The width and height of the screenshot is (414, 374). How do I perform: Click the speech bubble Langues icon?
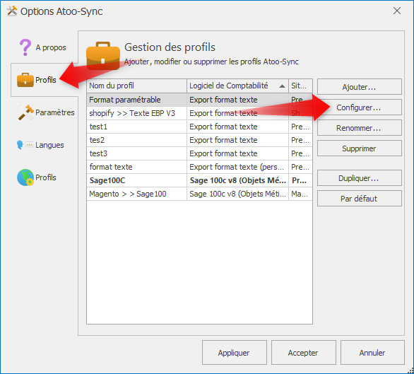coord(25,145)
